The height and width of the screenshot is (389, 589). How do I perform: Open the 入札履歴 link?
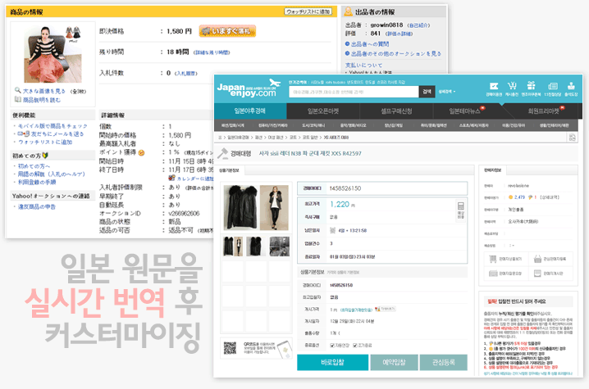[x=187, y=74]
